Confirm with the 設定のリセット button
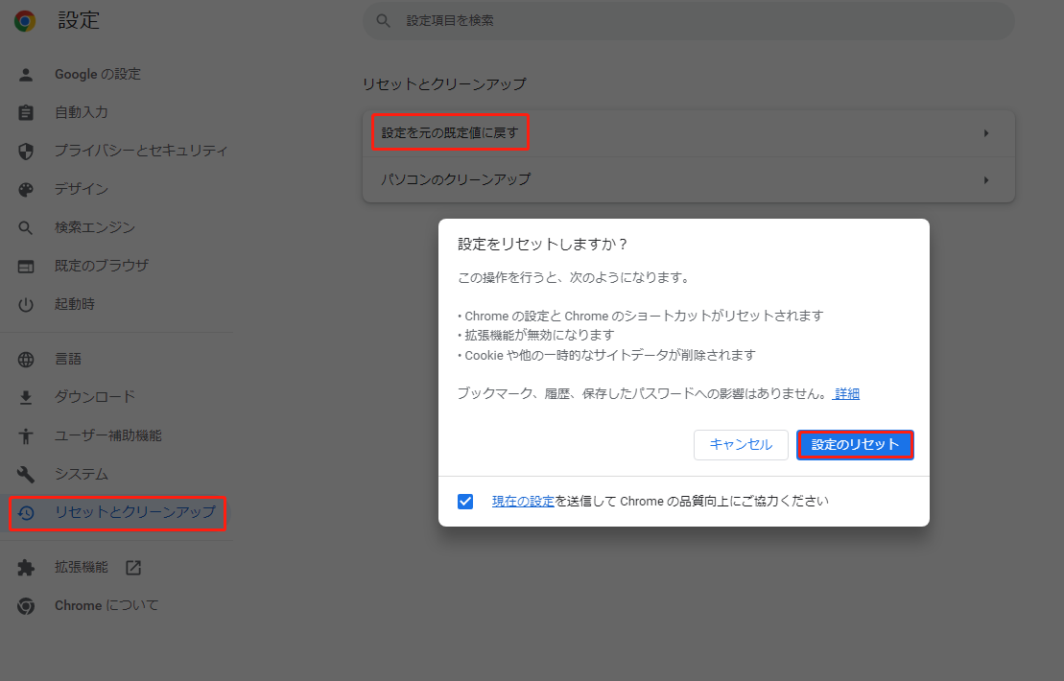 [855, 445]
